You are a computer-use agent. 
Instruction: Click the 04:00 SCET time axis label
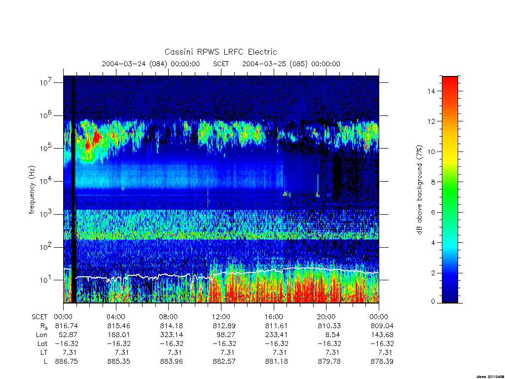coord(116,317)
